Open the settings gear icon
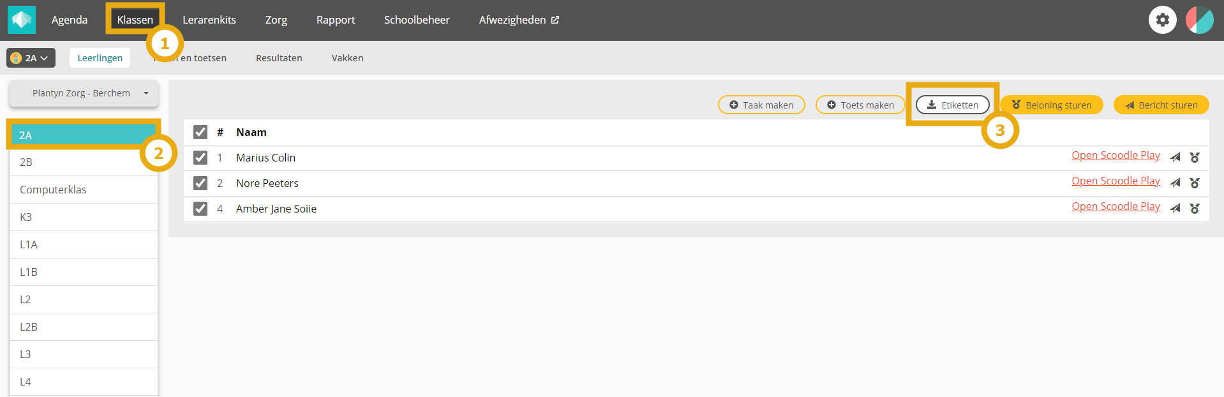 1162,20
